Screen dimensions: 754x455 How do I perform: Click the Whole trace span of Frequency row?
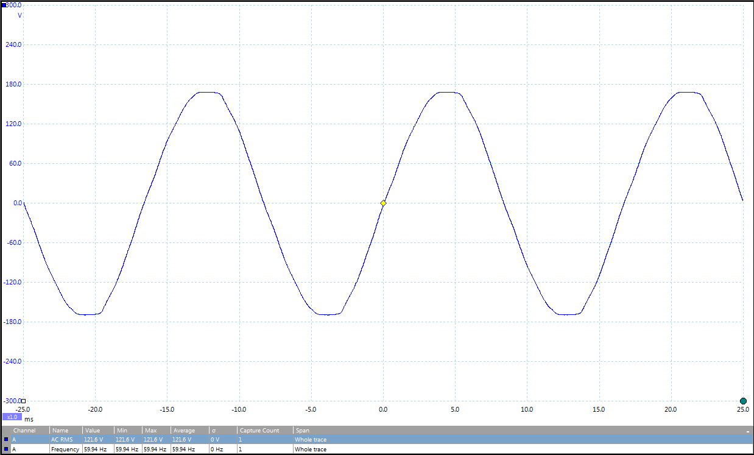point(311,450)
